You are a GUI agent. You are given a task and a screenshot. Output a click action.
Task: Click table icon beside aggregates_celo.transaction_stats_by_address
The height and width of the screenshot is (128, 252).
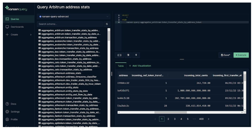[39, 70]
